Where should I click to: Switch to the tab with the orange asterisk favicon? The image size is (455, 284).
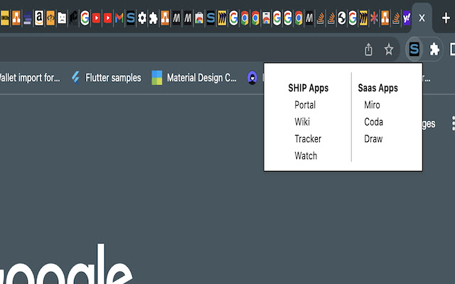pos(374,18)
